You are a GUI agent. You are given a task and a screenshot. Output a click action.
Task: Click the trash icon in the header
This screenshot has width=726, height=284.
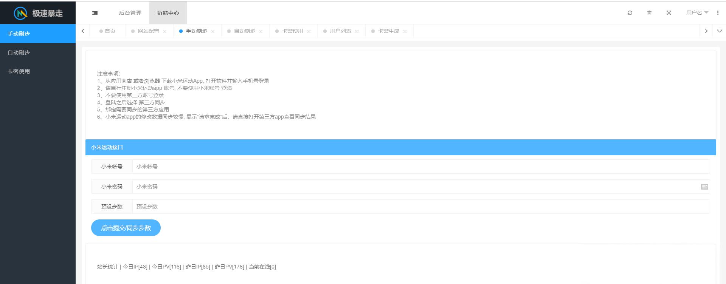(649, 13)
